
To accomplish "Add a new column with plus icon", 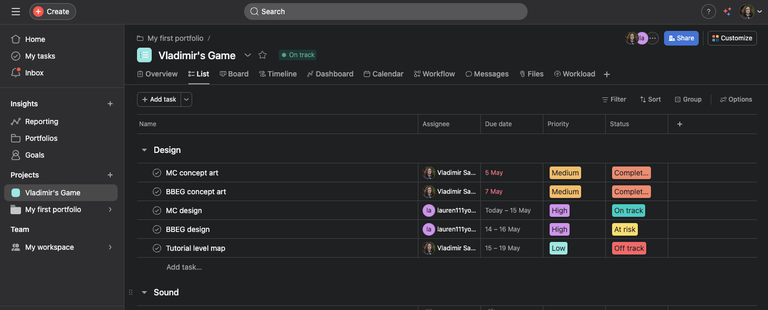I will (679, 124).
